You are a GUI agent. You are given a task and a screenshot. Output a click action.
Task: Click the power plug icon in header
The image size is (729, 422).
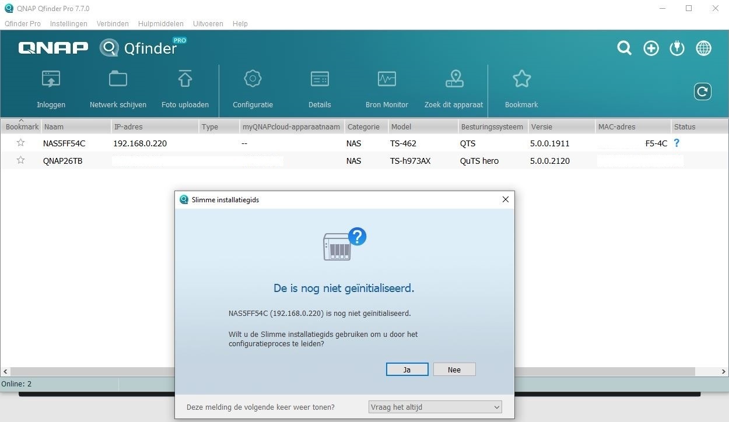[677, 48]
